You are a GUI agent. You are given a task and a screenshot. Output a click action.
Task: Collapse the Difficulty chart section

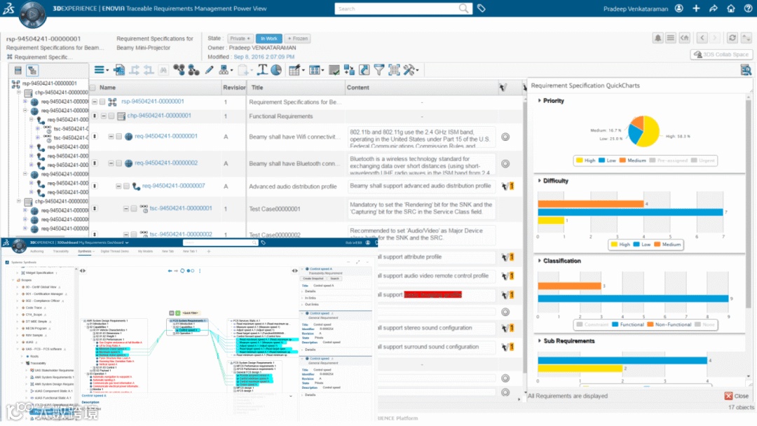tap(539, 181)
